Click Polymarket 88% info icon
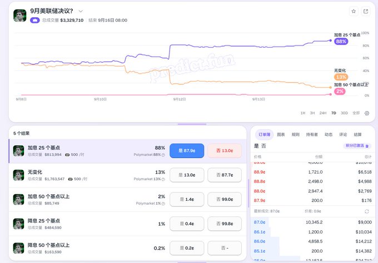This screenshot has width=378, height=263. [x=163, y=155]
